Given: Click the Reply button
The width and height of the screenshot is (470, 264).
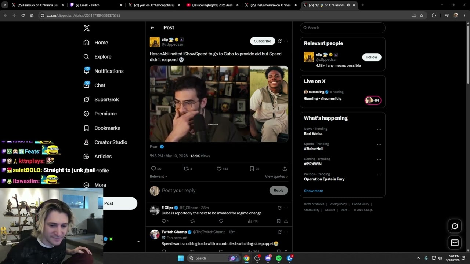Looking at the screenshot, I should (279, 190).
